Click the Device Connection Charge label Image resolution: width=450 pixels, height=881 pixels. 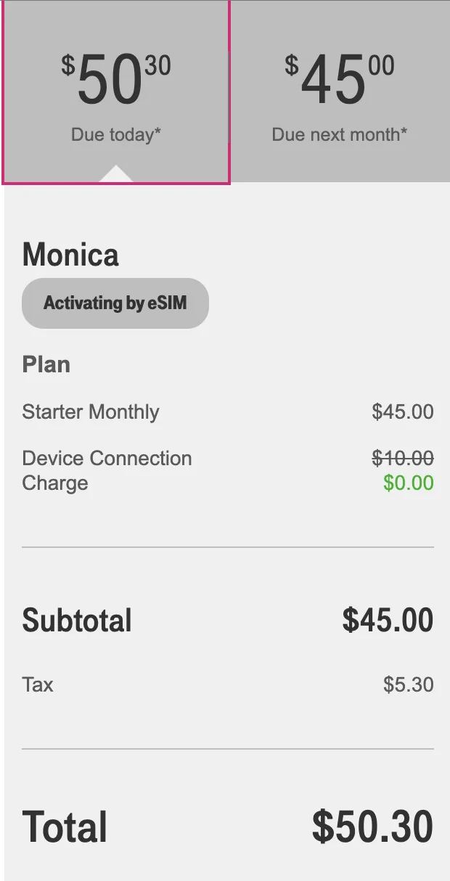(x=107, y=470)
